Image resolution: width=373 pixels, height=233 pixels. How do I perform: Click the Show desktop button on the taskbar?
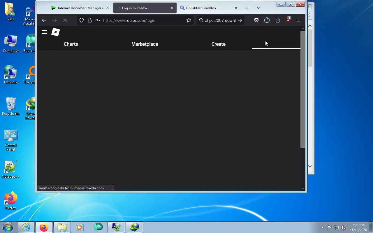pyautogui.click(x=371, y=227)
